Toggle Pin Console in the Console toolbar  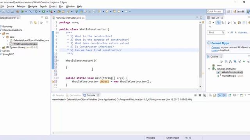point(230,95)
